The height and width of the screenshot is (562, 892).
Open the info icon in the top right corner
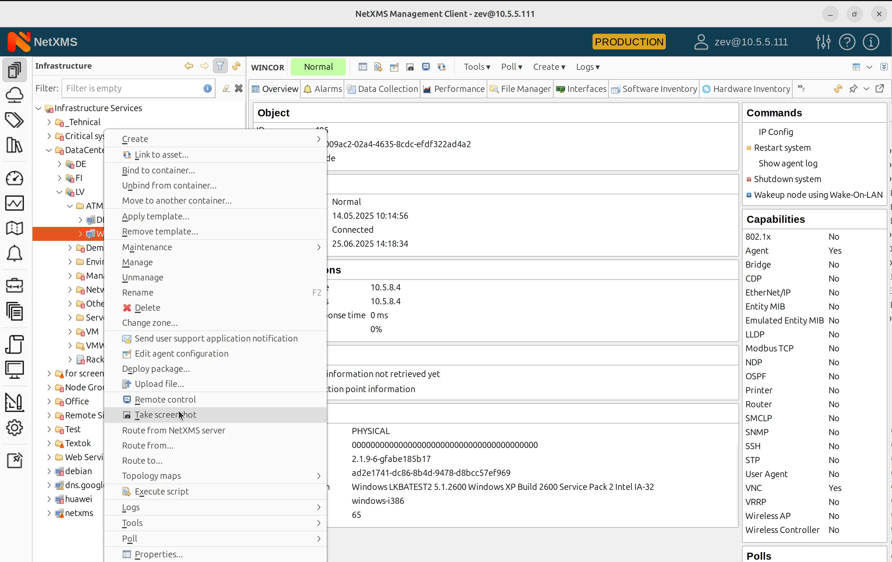pos(871,42)
